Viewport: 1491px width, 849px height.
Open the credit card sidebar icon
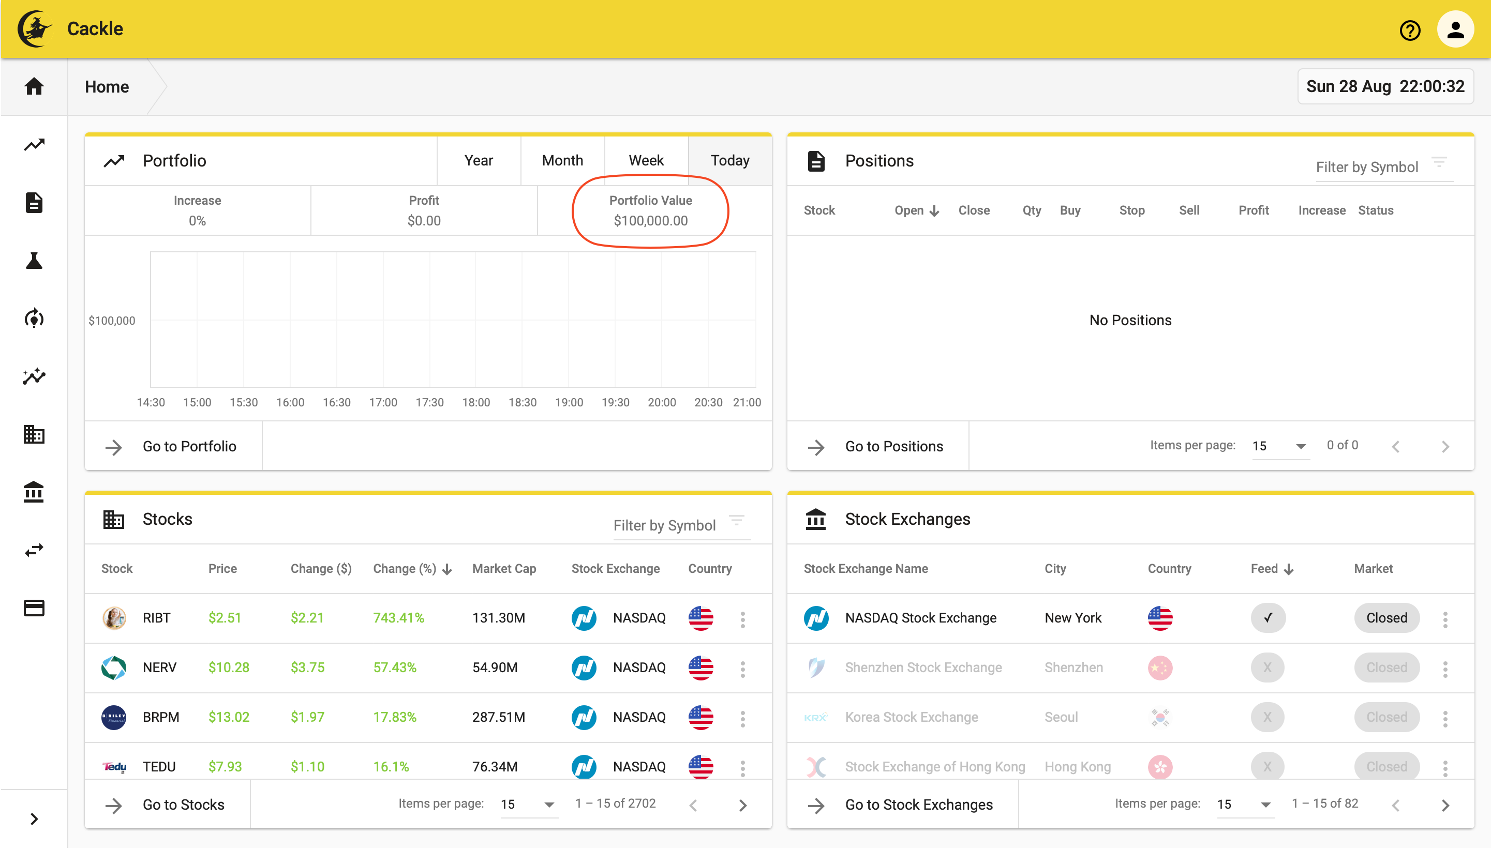34,608
